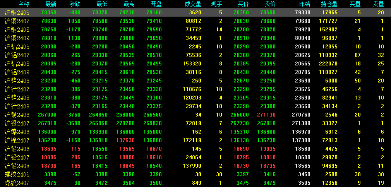Click 沪镍2407 volume 172119
391x187 pixels.
click(x=192, y=141)
